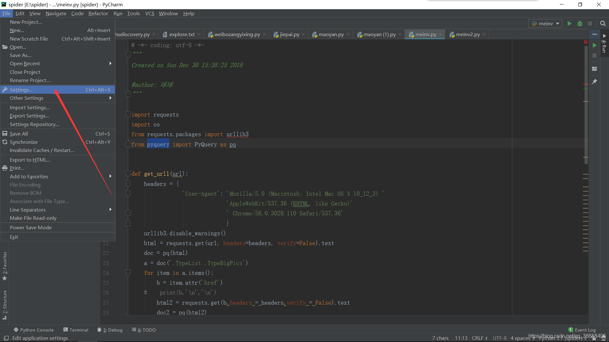Image resolution: width=609 pixels, height=342 pixels.
Task: Collapse the get_url1 function fold marker
Action: tap(128, 174)
